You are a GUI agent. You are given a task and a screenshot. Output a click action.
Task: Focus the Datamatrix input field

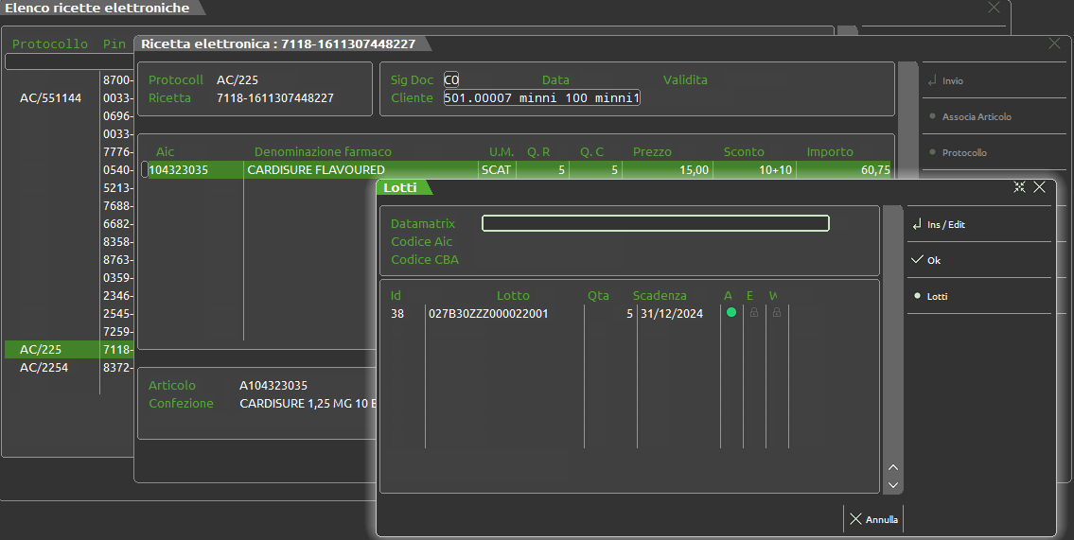coord(655,224)
